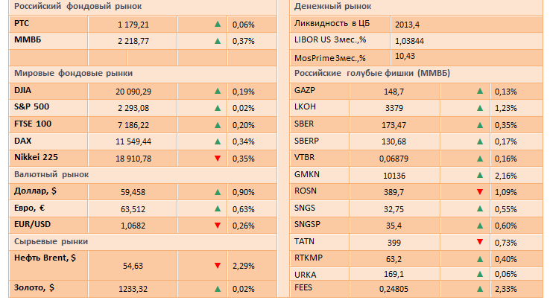The width and height of the screenshot is (550, 303).
Task: Click the ММВБ index value 2 218,77
Action: coord(133,41)
